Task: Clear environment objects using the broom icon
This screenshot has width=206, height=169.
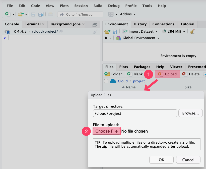Action: (192, 31)
